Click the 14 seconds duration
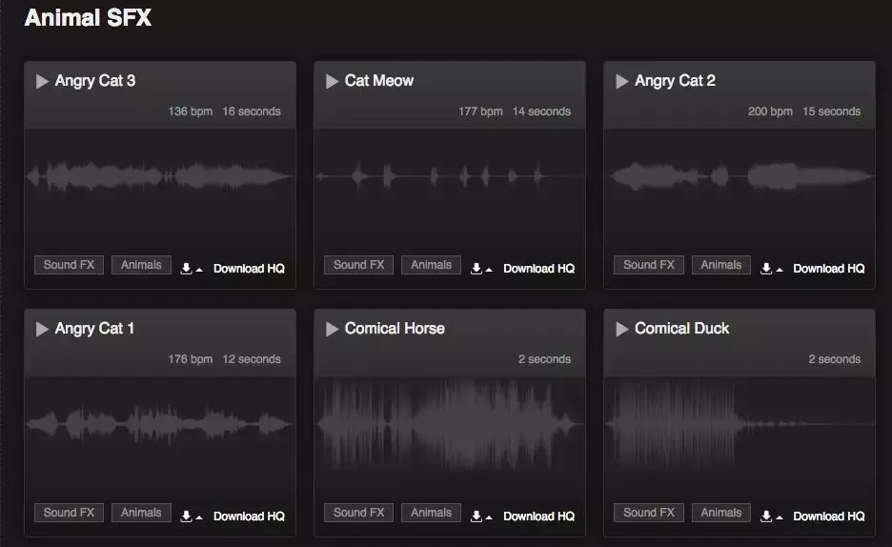This screenshot has width=892, height=547. [x=541, y=111]
